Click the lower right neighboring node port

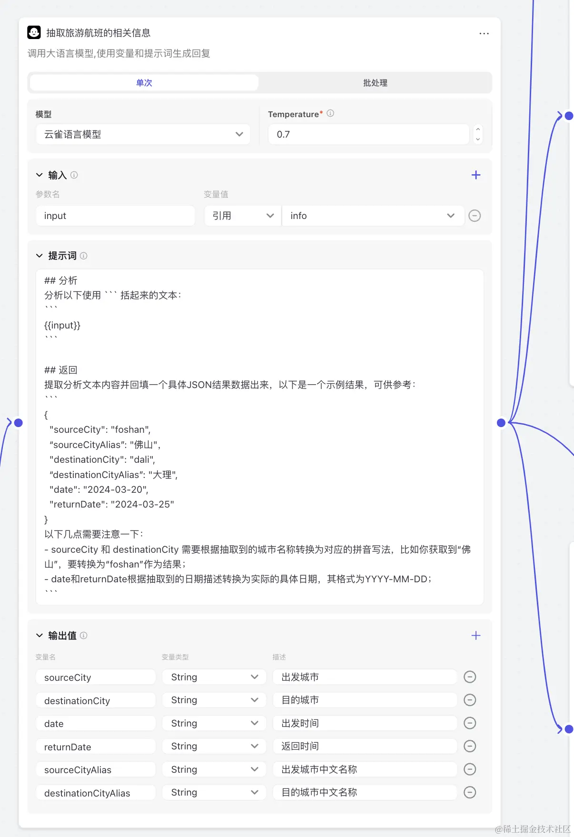tap(569, 729)
